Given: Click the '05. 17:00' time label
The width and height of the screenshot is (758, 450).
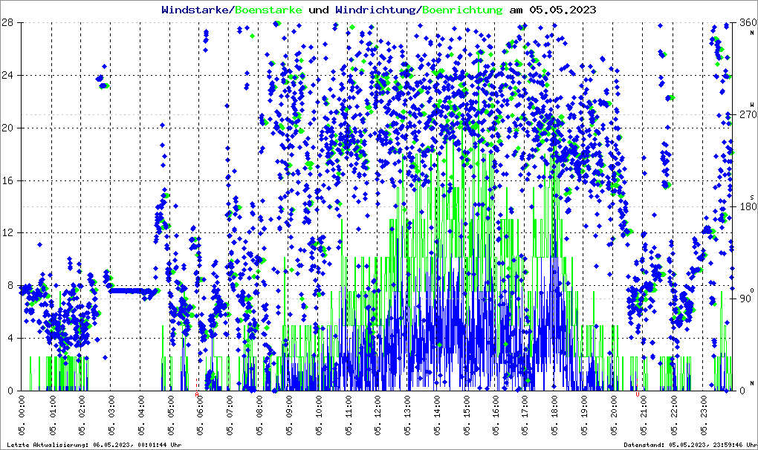Looking at the screenshot, I should coord(525,416).
